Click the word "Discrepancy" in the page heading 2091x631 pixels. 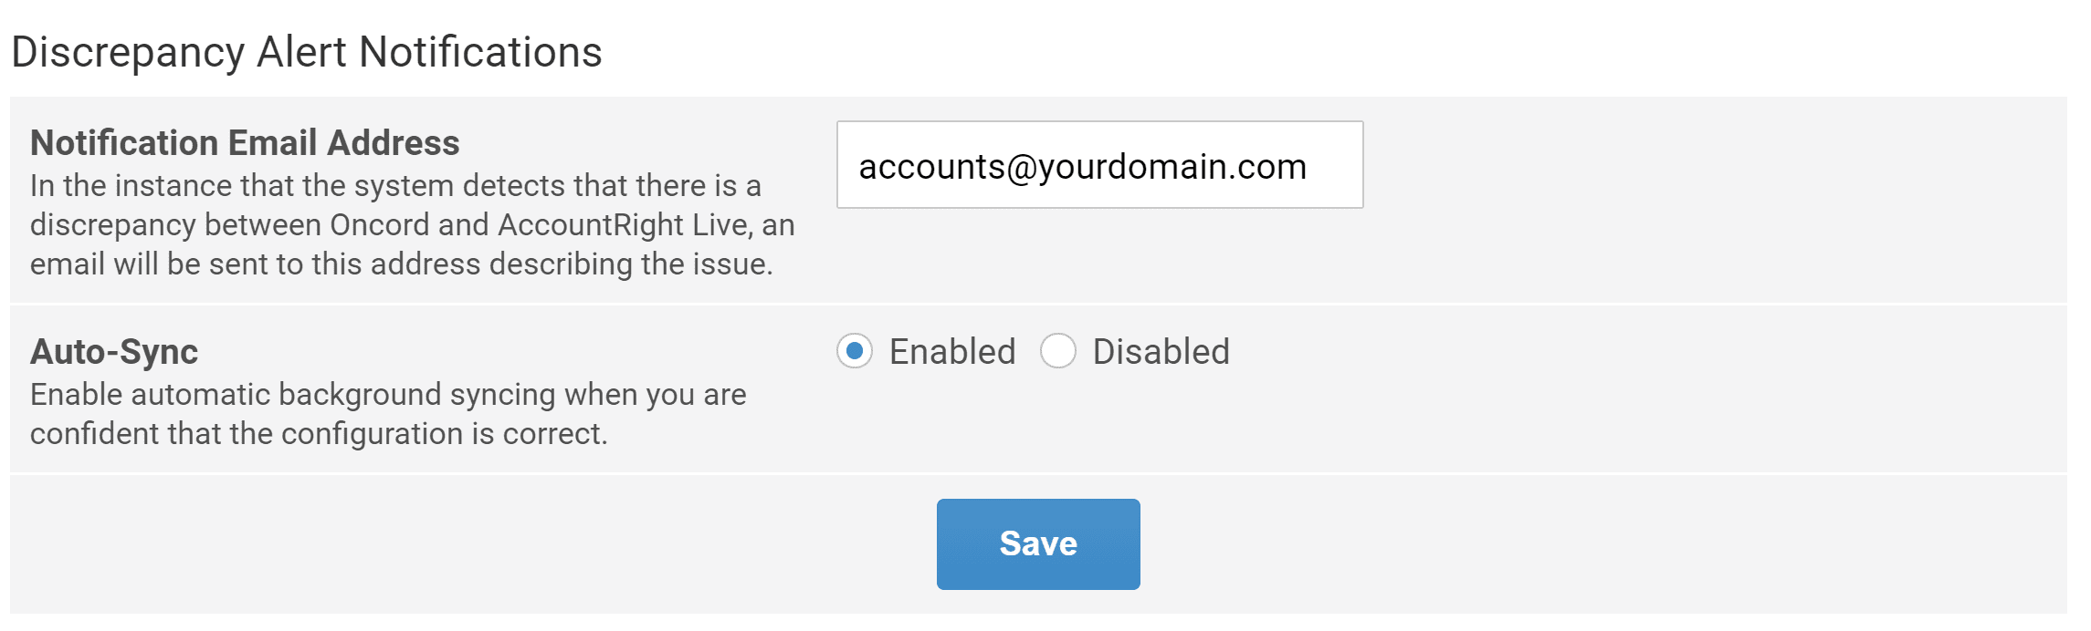pos(128,52)
